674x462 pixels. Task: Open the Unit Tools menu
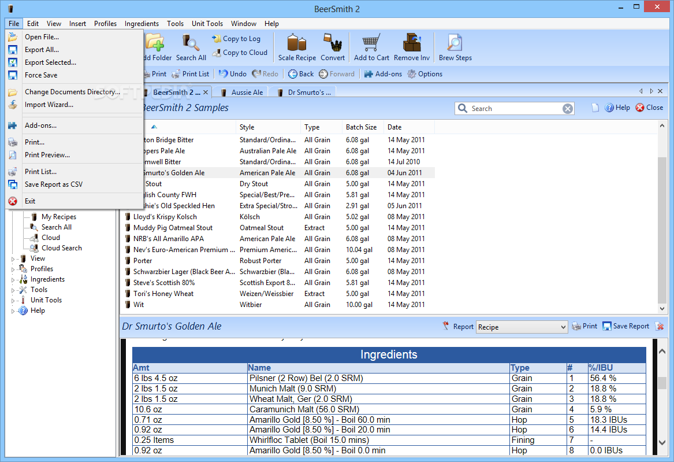tap(207, 24)
